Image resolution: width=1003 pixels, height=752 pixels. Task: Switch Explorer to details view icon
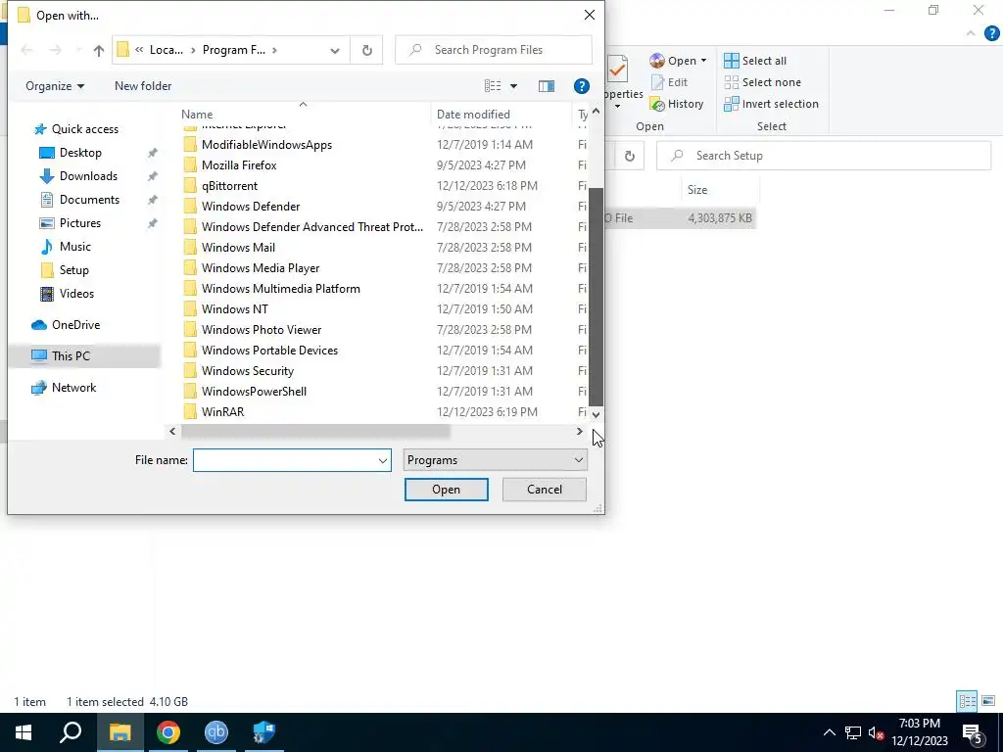[967, 701]
